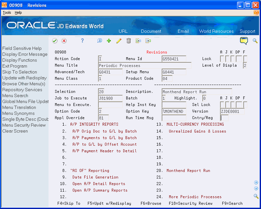
Task: Open the Support link in the header
Action: pyautogui.click(x=247, y=31)
